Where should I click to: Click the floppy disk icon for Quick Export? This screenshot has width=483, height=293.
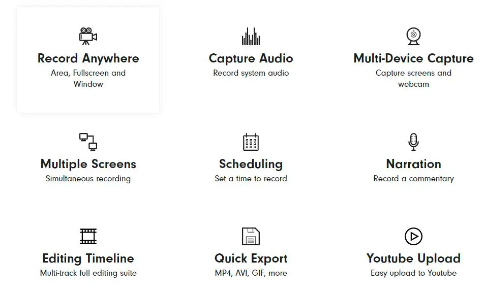(x=251, y=236)
